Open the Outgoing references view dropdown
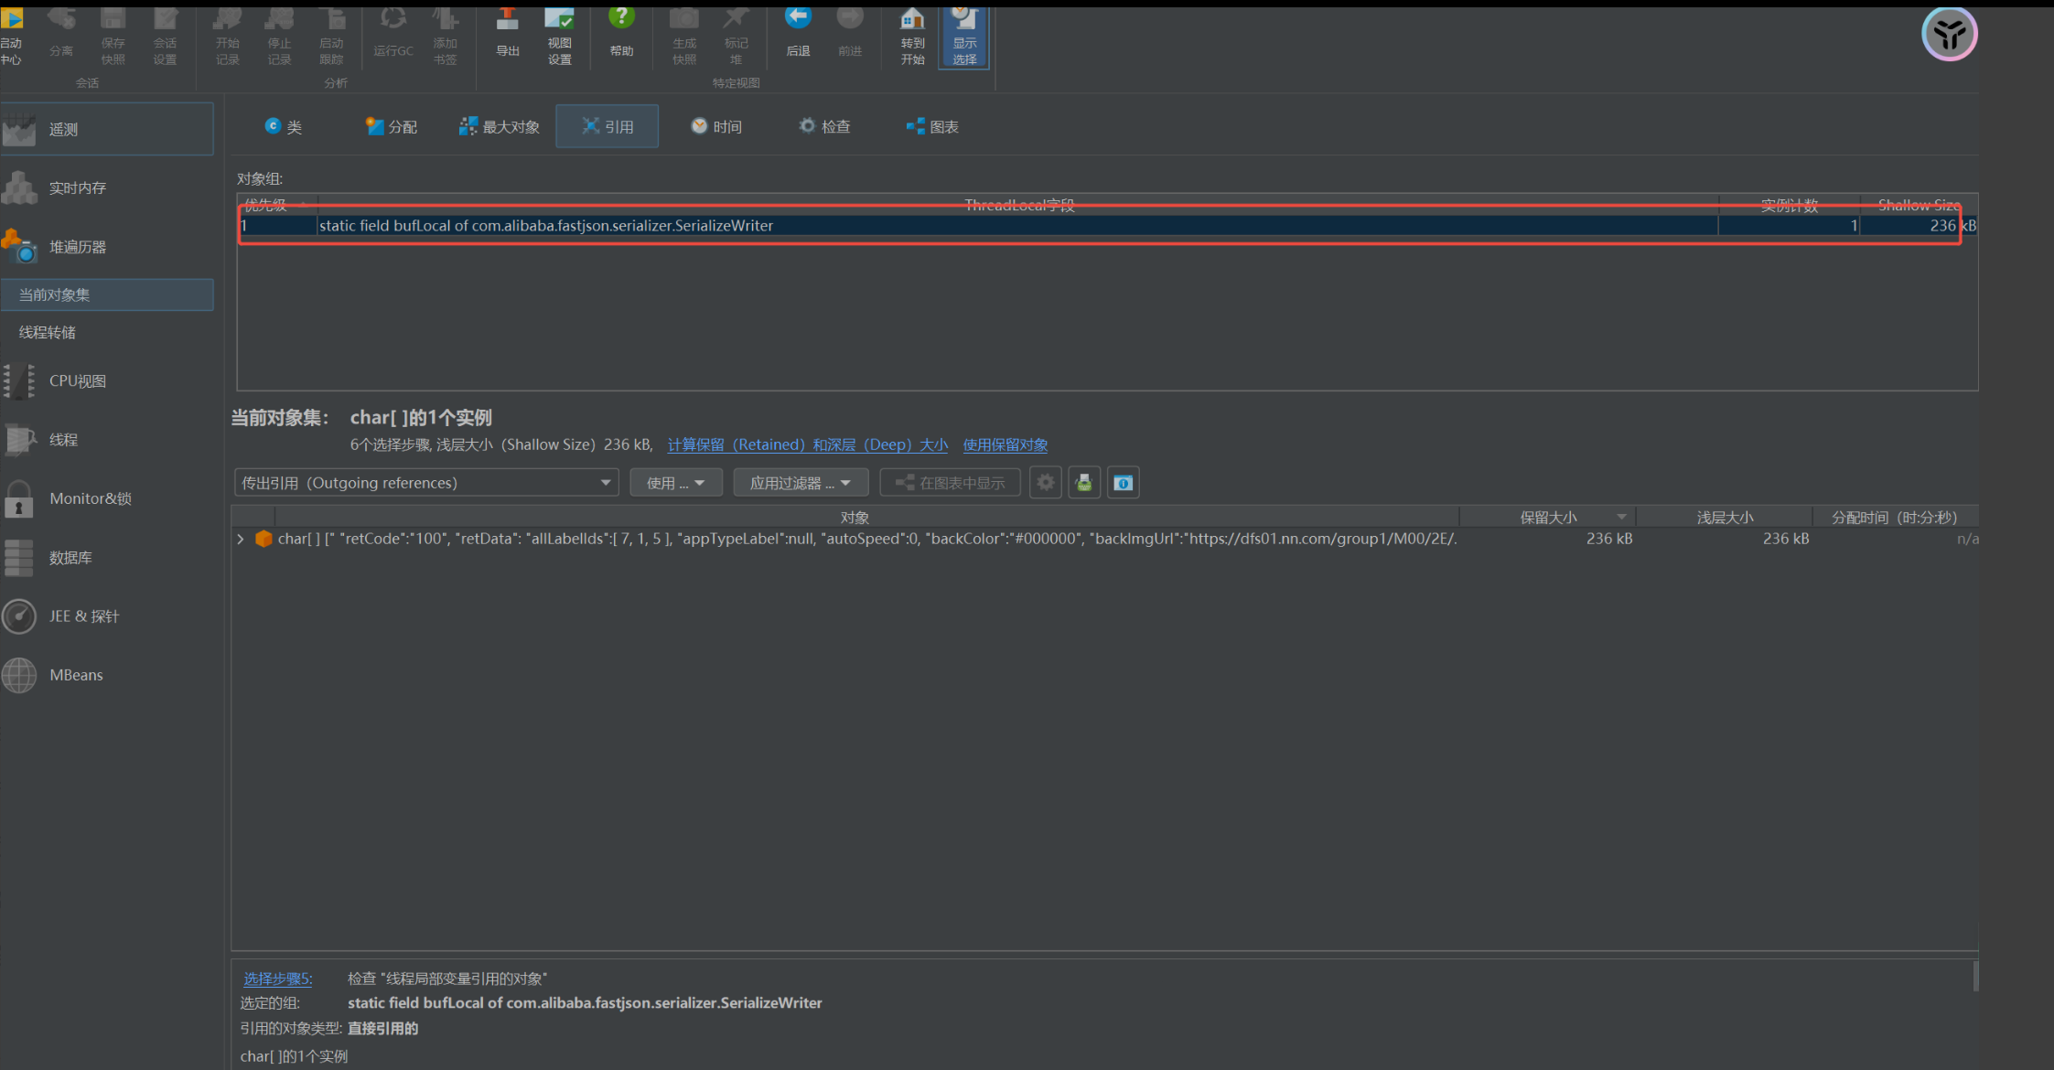Screen dimensions: 2054x1070 pyautogui.click(x=425, y=483)
